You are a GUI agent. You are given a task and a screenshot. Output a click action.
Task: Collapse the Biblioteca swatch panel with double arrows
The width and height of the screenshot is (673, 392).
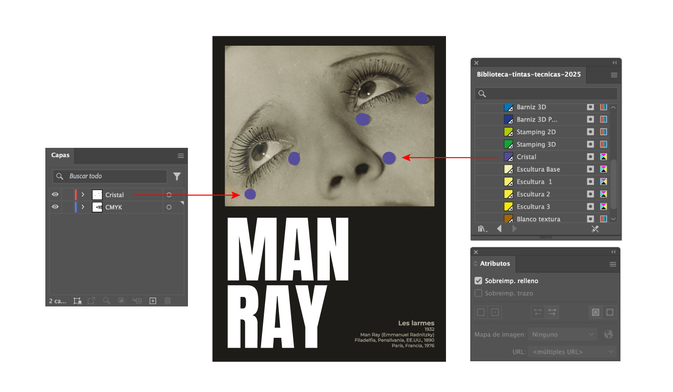tap(615, 63)
